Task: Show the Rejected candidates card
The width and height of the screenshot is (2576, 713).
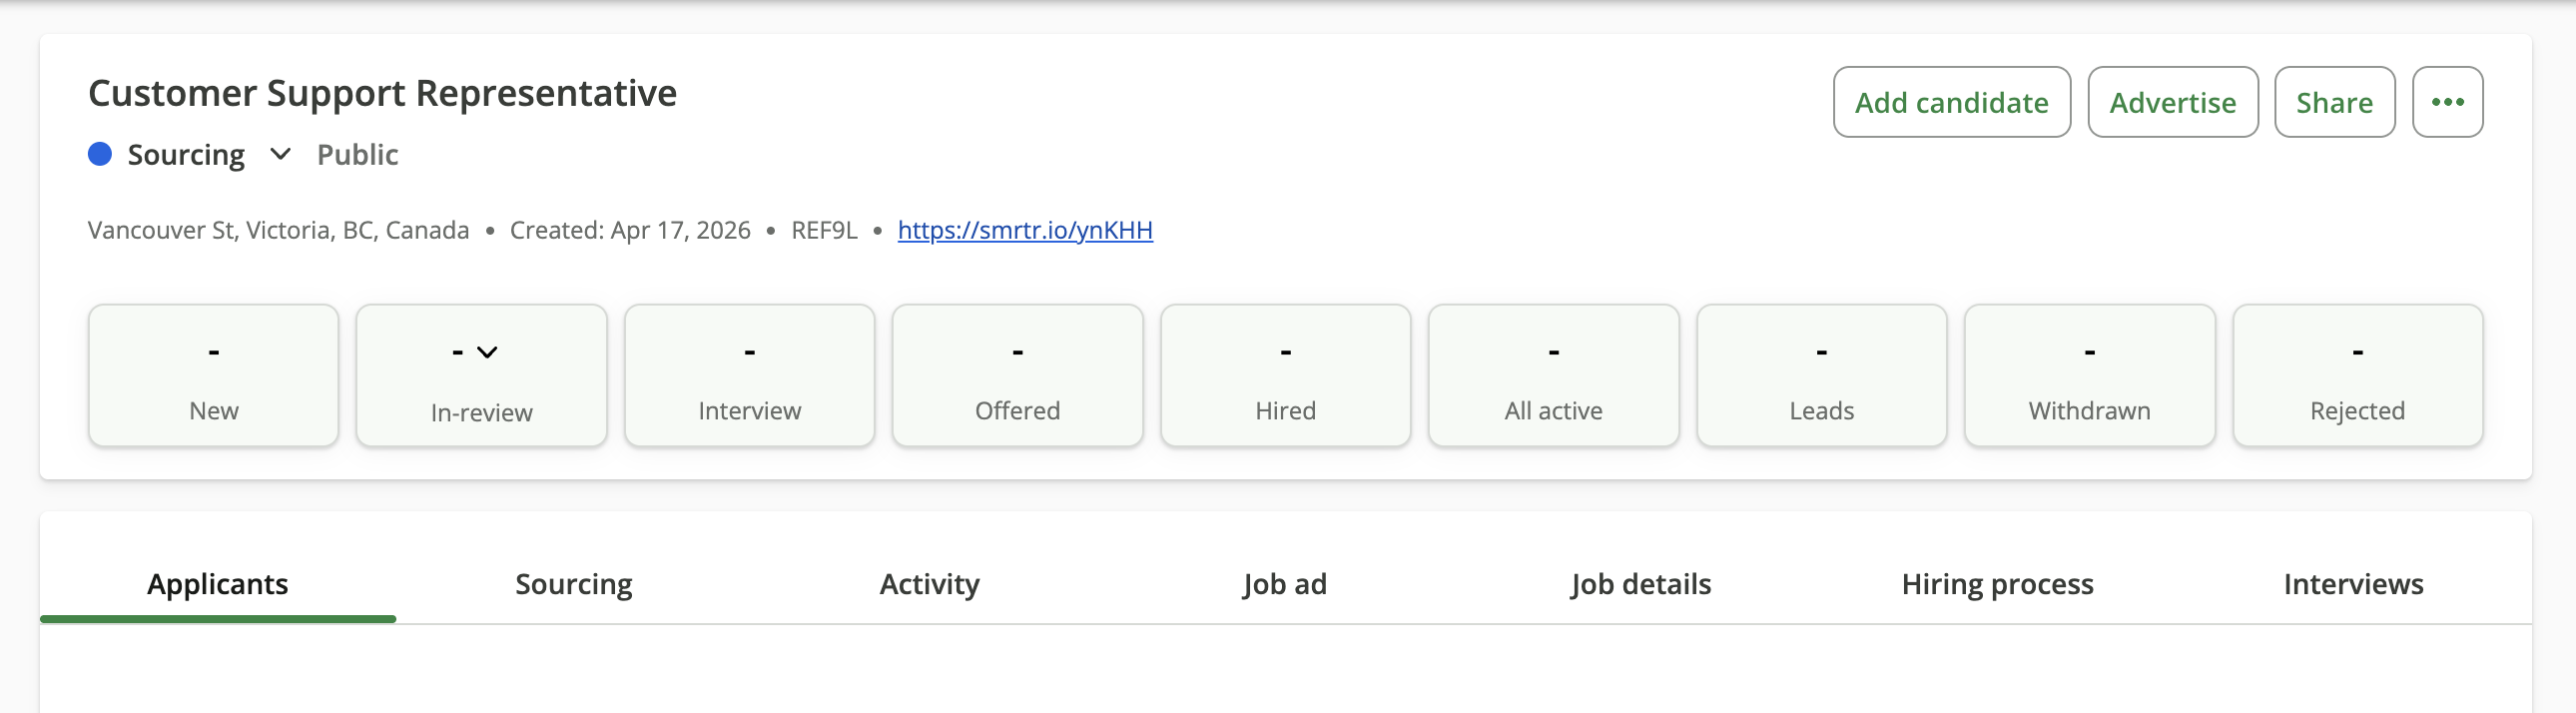Action: pyautogui.click(x=2358, y=376)
